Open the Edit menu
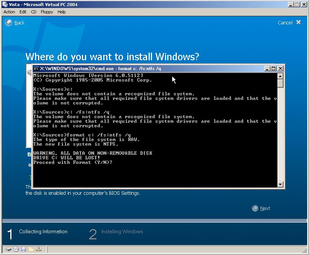 [x=23, y=12]
